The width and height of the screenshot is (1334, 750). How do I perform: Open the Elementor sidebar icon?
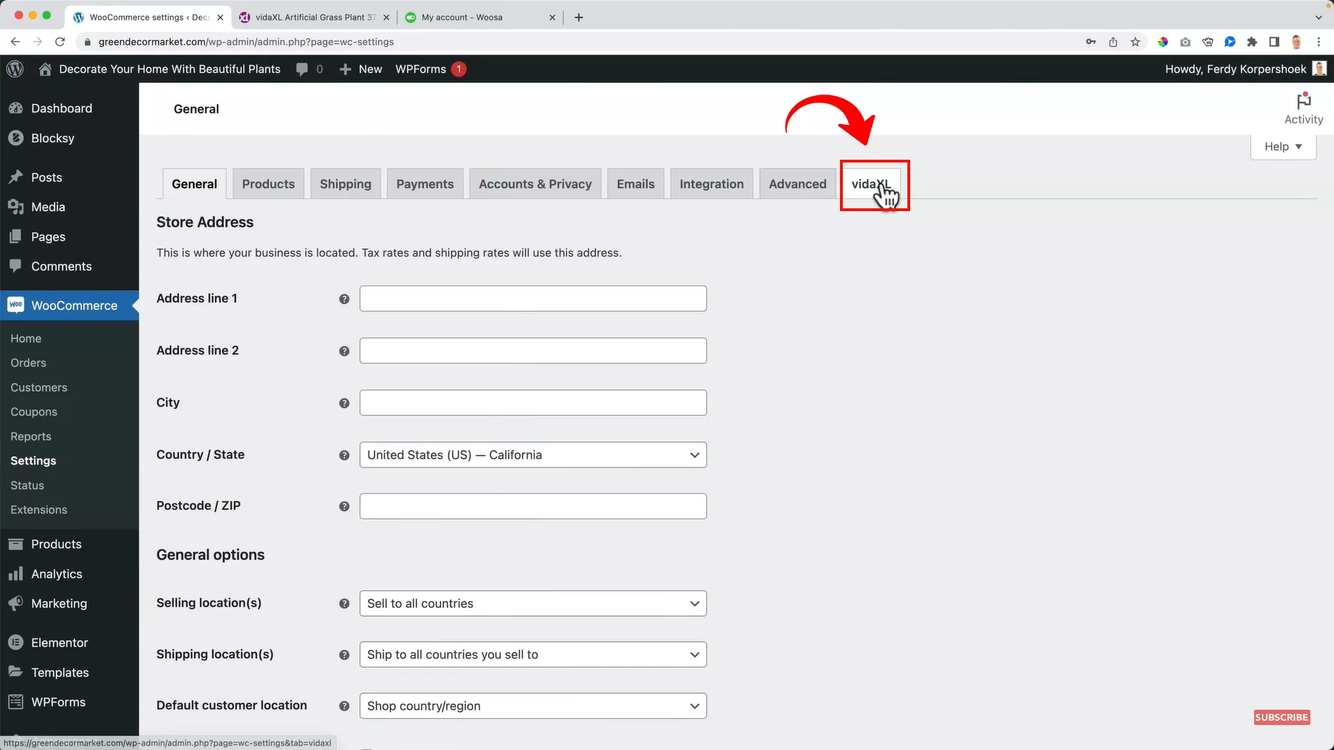pos(16,642)
